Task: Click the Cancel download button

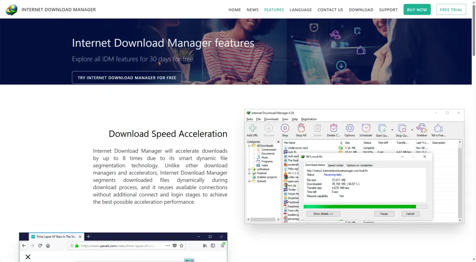Action: click(410, 213)
